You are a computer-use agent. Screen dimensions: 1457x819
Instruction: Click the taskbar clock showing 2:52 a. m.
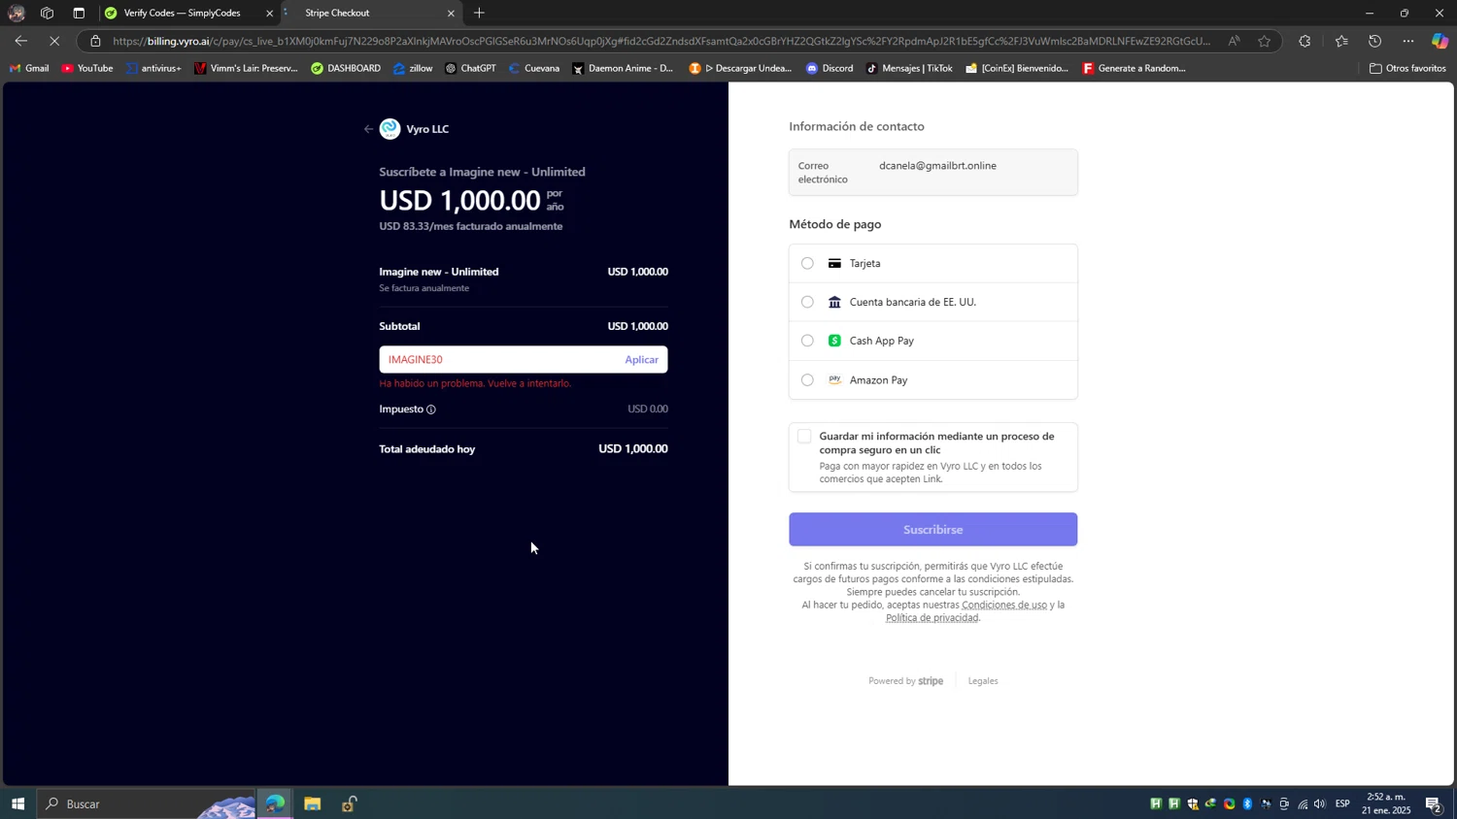pos(1386,803)
